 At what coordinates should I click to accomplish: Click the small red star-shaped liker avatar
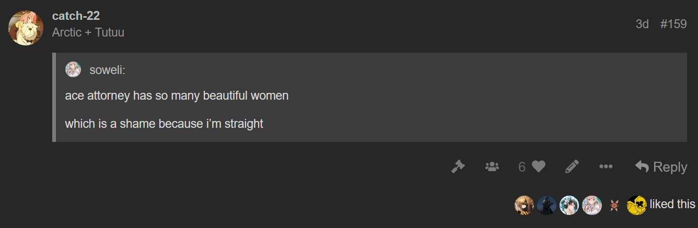click(614, 205)
